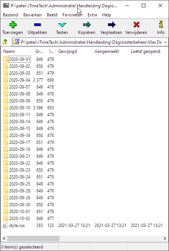This screenshot has height=251, width=169.
Task: Click the horizontal scrollbar right arrow
Action: [x=165, y=238]
